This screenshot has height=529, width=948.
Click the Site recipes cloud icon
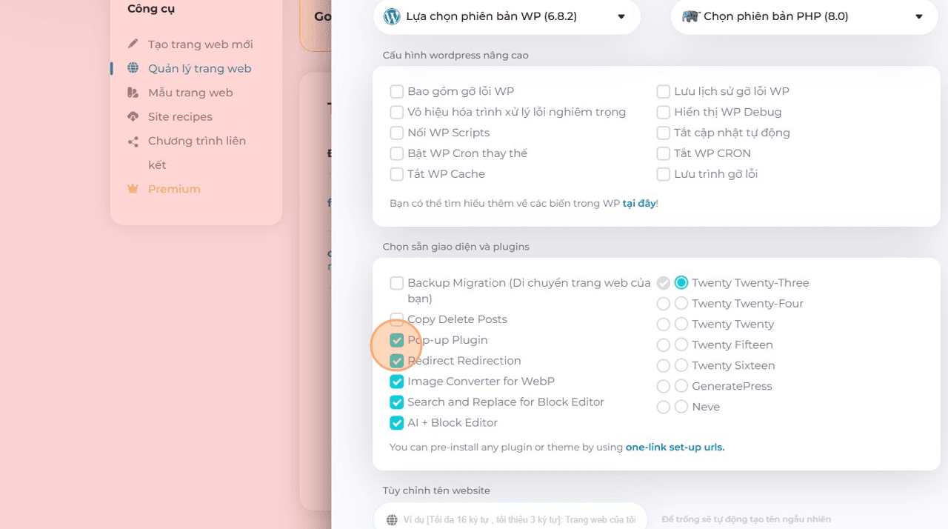[x=133, y=116]
